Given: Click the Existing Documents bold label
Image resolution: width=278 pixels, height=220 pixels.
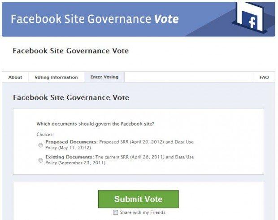Looking at the screenshot, I should pyautogui.click(x=69, y=157).
